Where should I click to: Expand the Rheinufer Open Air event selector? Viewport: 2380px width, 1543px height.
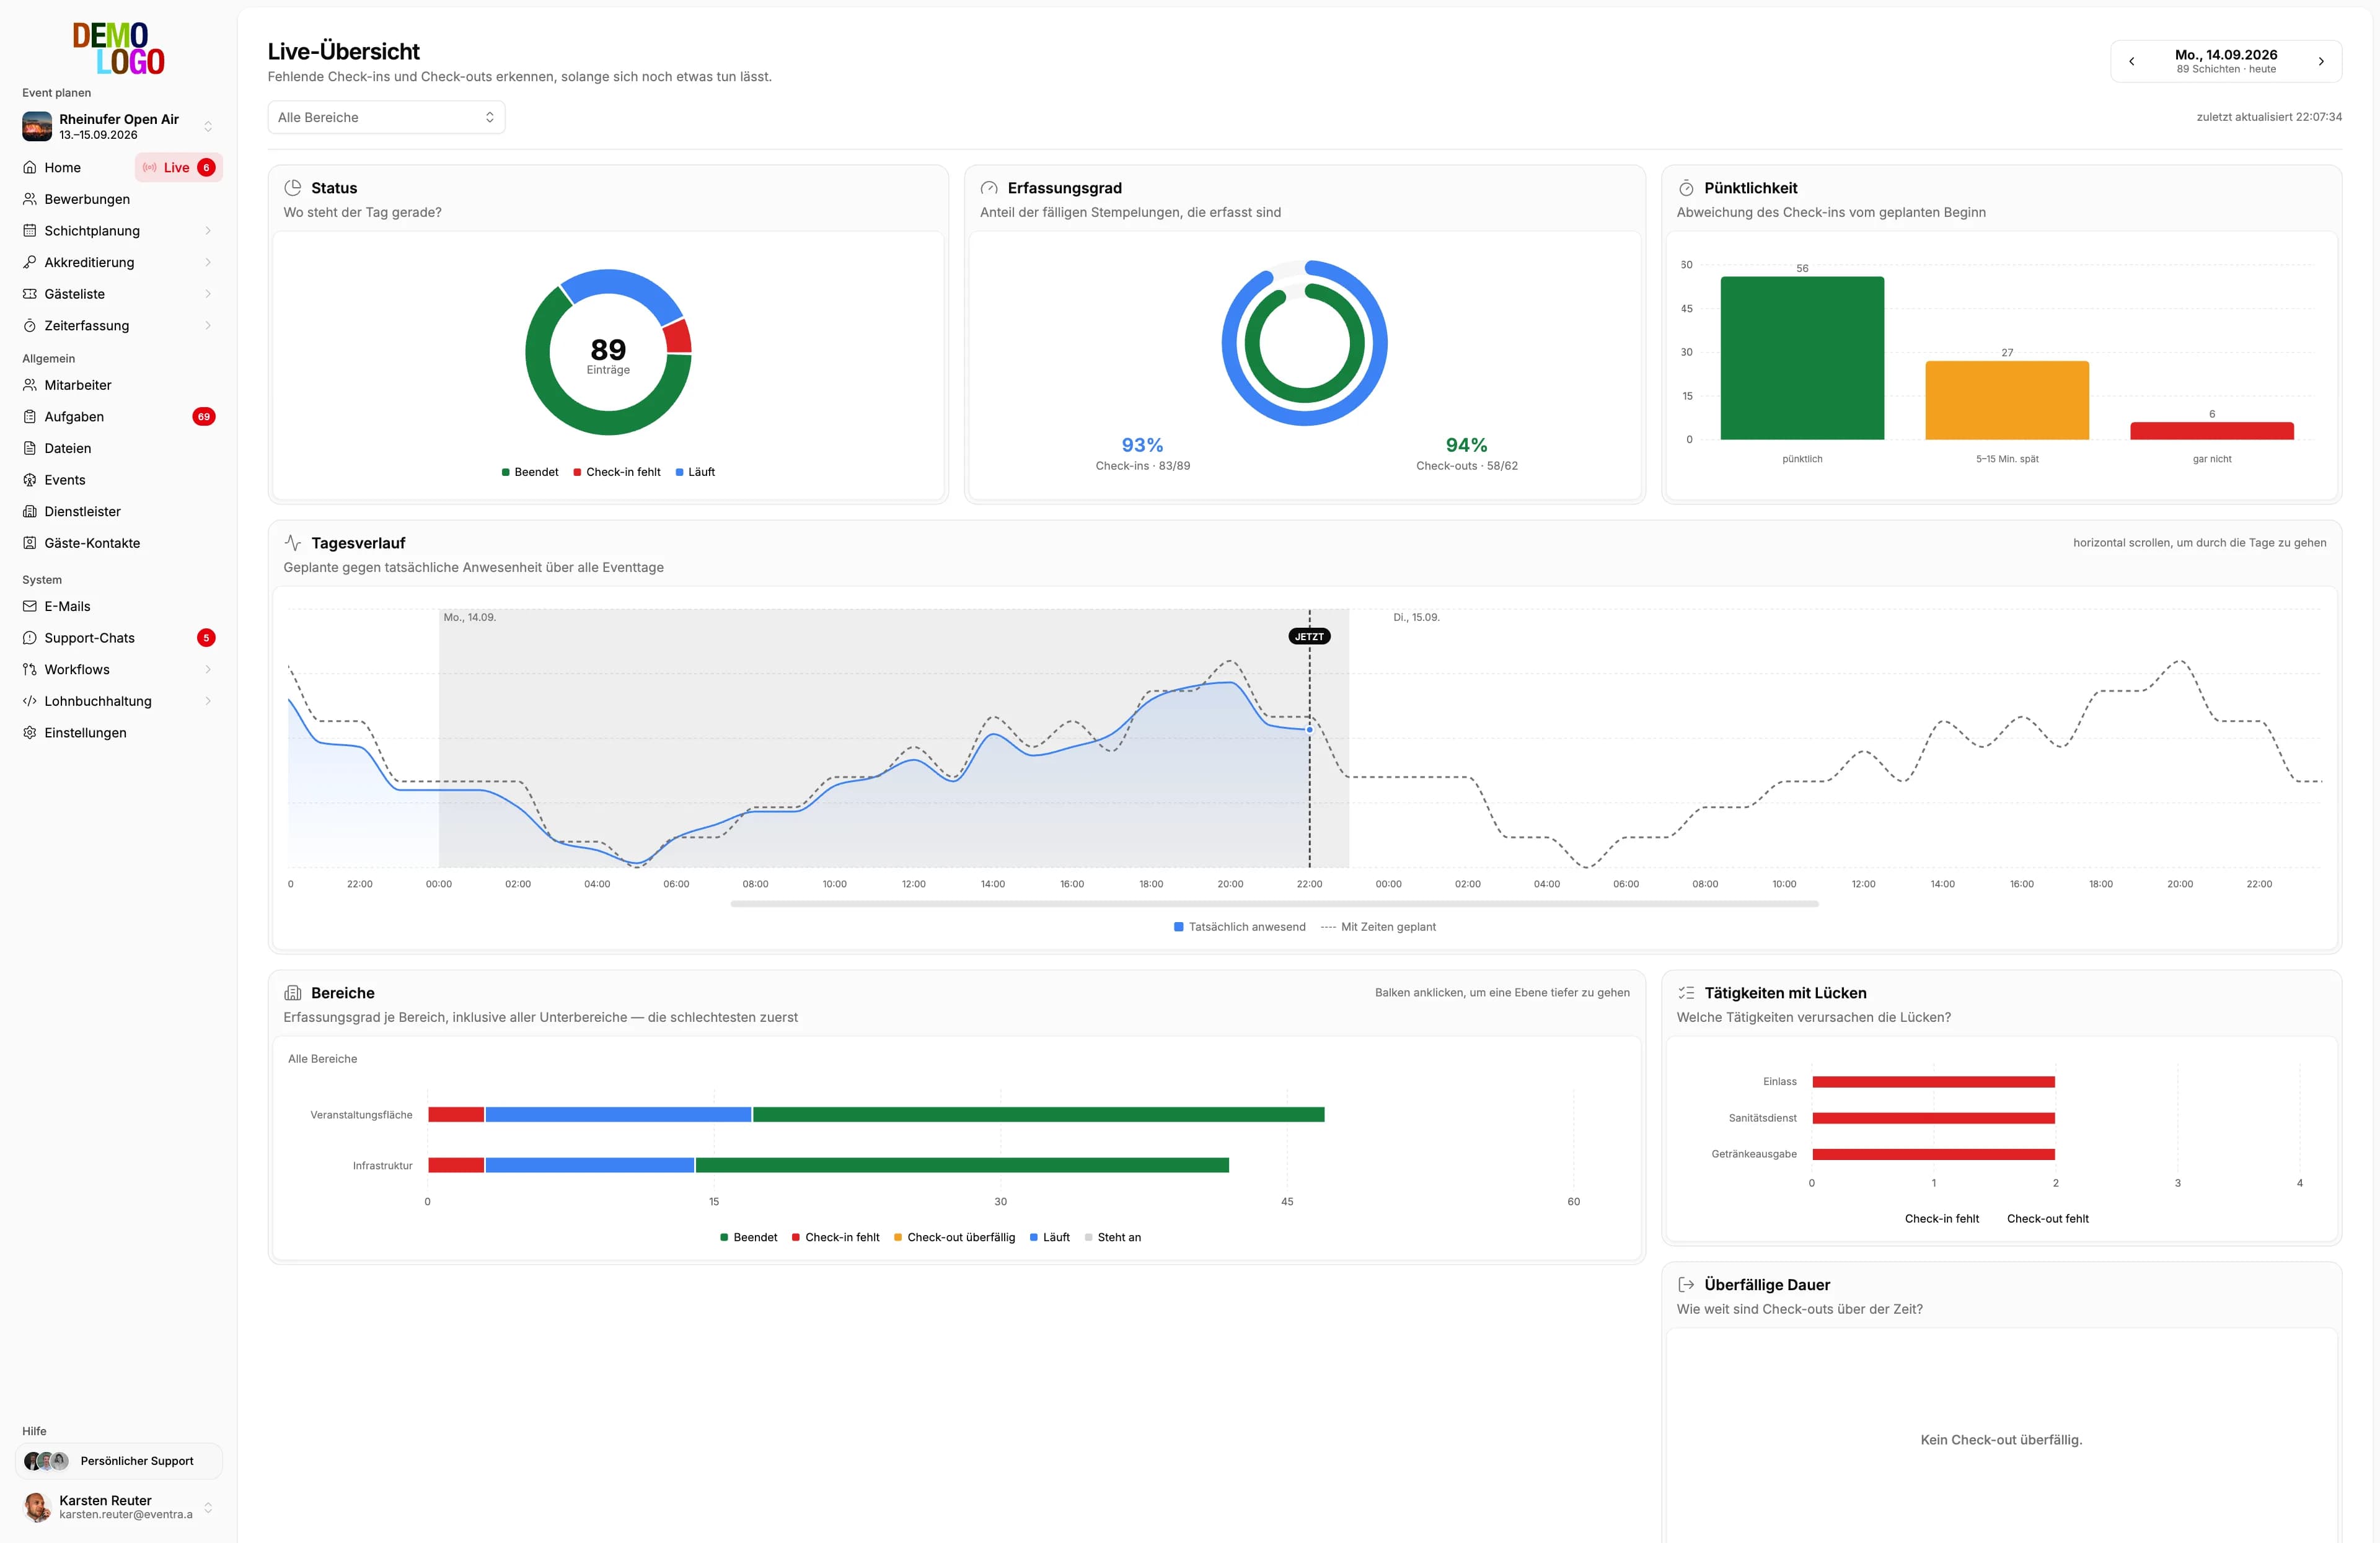tap(118, 126)
